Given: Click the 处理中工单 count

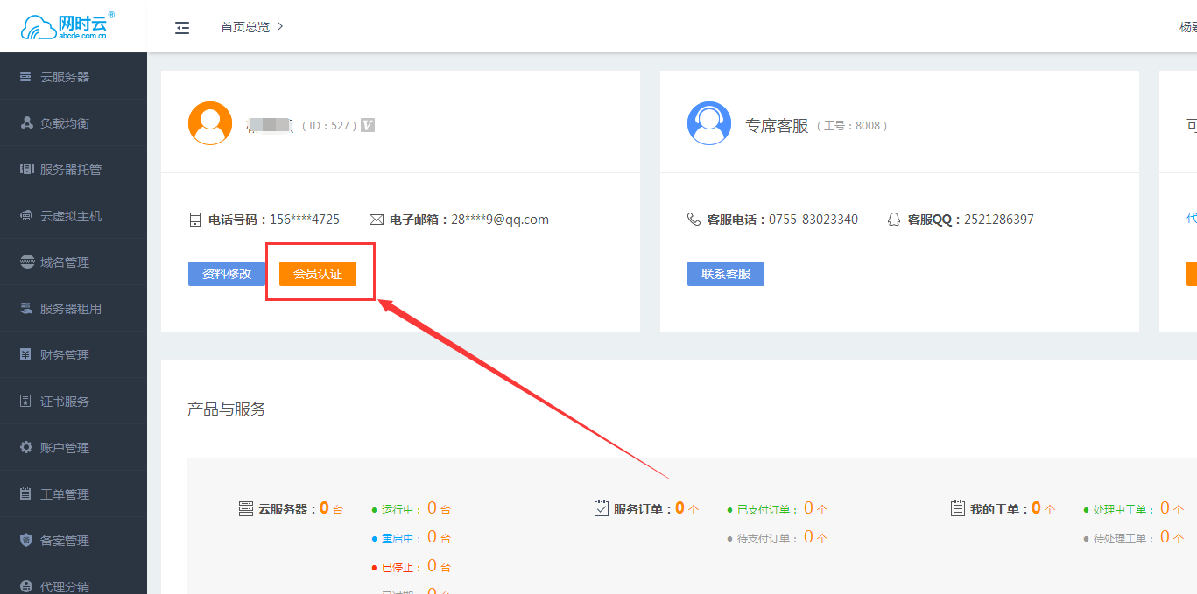Looking at the screenshot, I should [1165, 508].
